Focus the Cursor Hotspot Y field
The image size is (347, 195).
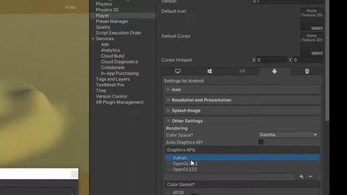point(309,60)
